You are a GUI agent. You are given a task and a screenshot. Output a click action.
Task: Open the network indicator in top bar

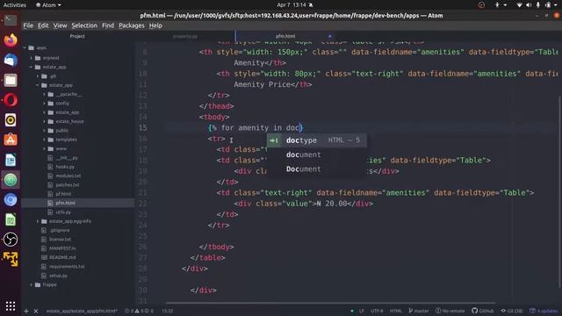(519, 5)
